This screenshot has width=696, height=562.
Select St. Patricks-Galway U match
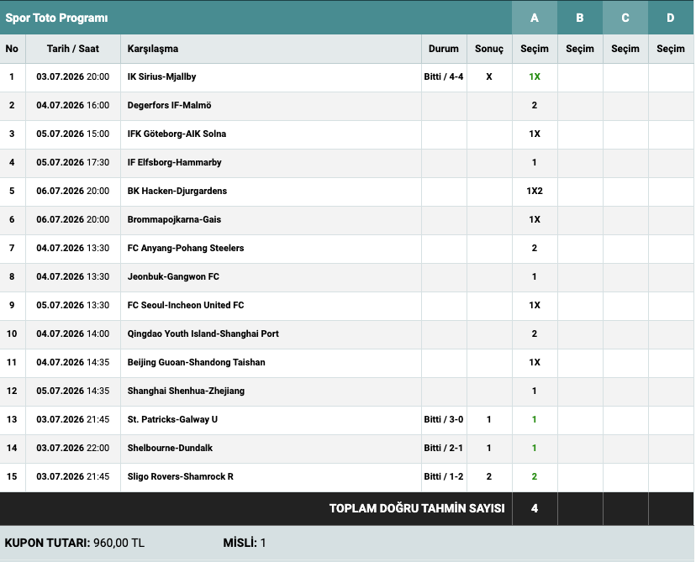pyautogui.click(x=172, y=420)
